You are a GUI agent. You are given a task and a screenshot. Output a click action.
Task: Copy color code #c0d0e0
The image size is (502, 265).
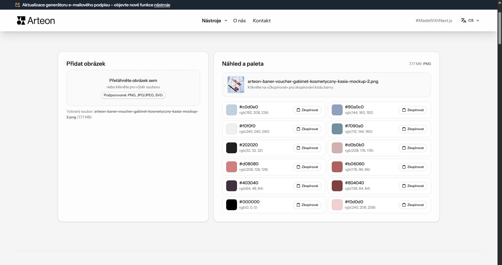(x=307, y=110)
